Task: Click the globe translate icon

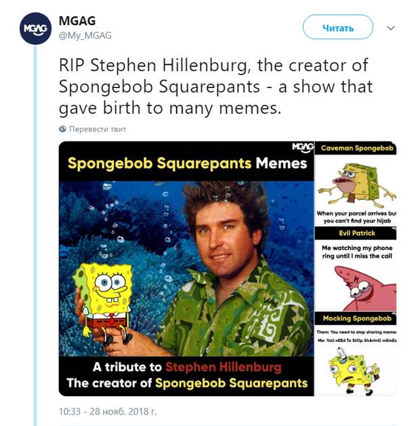Action: coord(62,129)
